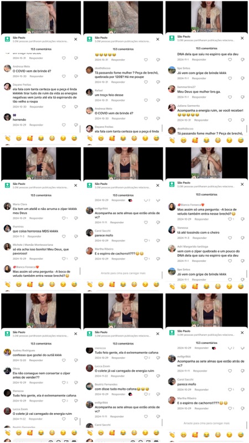Like the "horrendo" comment
This screenshot has width=249, height=443.
click(x=64, y=125)
